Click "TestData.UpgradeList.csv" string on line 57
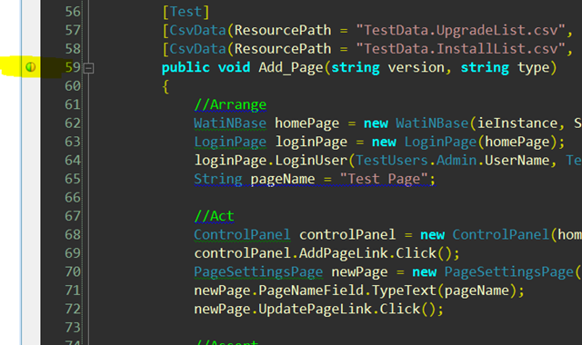This screenshot has height=345, width=582. 460,30
